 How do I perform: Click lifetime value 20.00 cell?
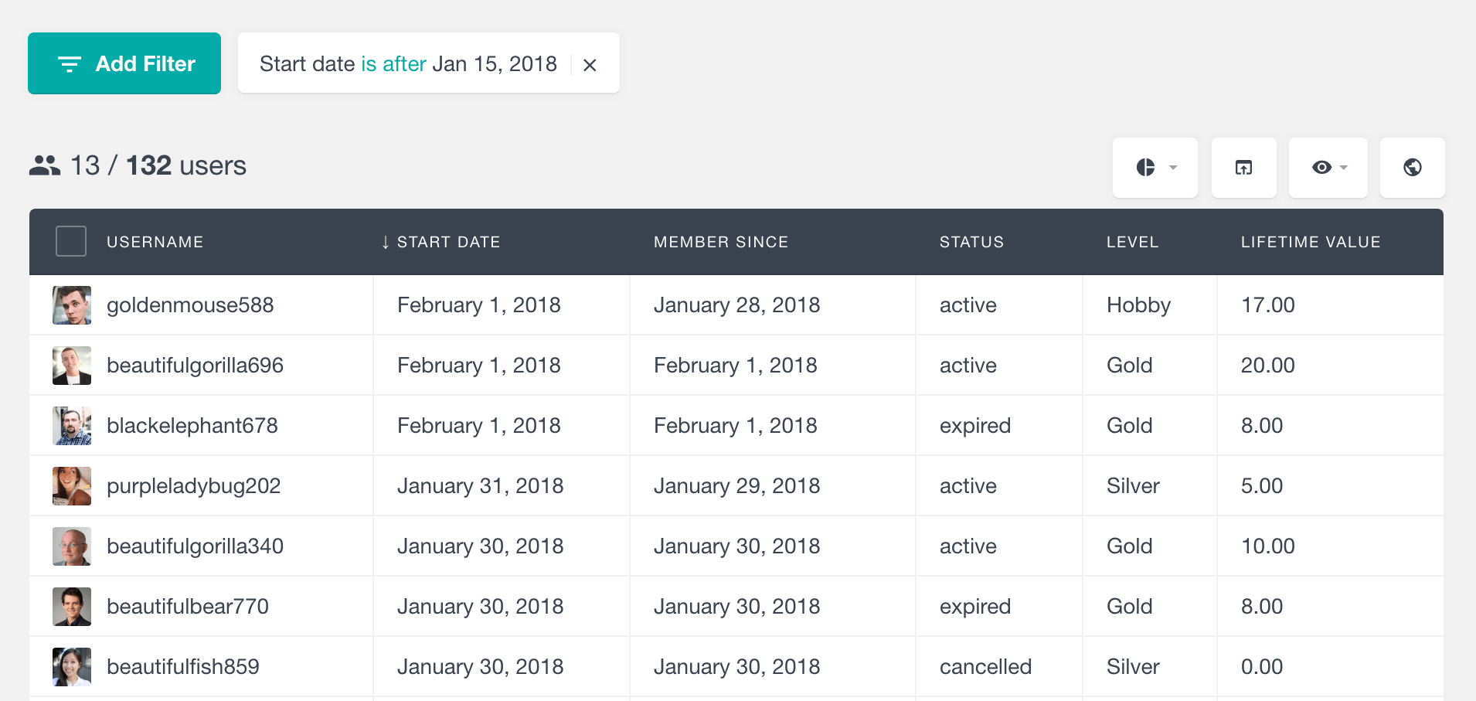pyautogui.click(x=1268, y=366)
